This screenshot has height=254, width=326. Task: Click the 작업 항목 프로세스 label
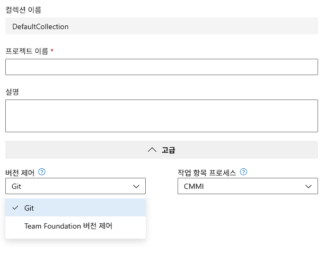(207, 173)
